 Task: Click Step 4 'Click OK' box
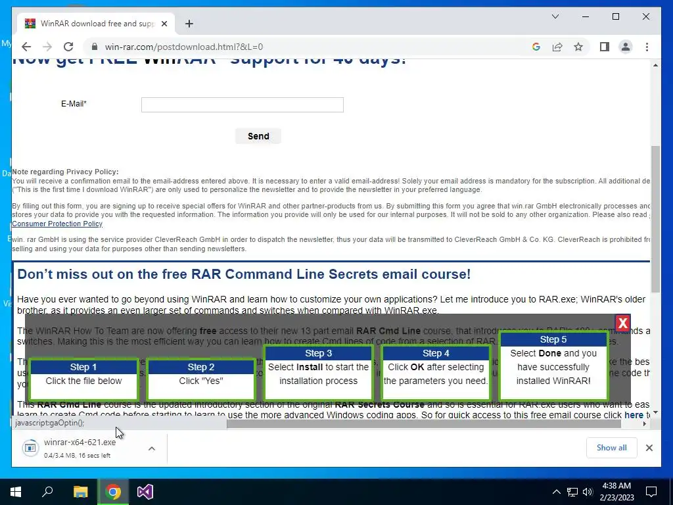pyautogui.click(x=436, y=373)
